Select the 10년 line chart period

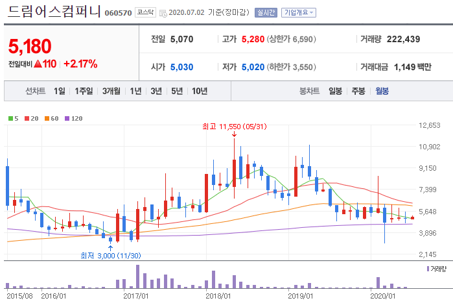pyautogui.click(x=200, y=91)
